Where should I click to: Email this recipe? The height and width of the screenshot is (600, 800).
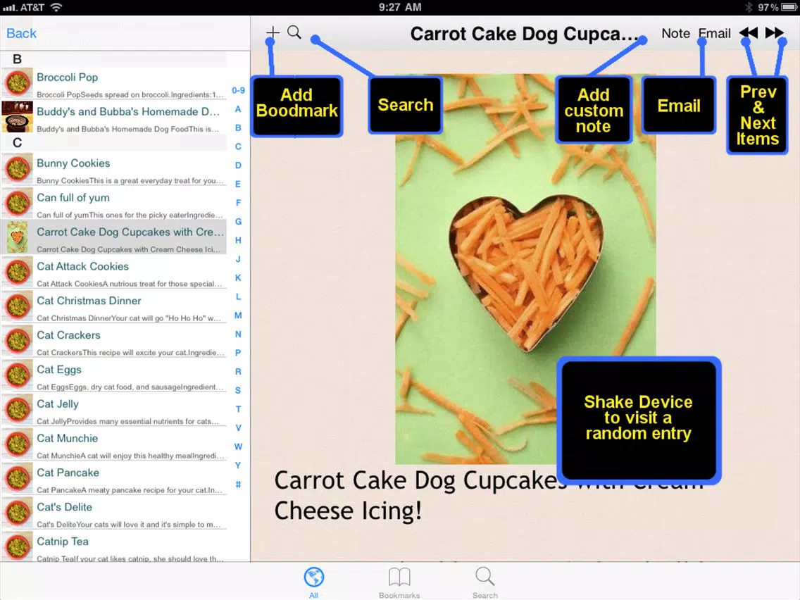(x=714, y=33)
